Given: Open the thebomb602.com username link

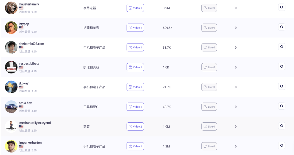Looking at the screenshot, I should point(32,44).
